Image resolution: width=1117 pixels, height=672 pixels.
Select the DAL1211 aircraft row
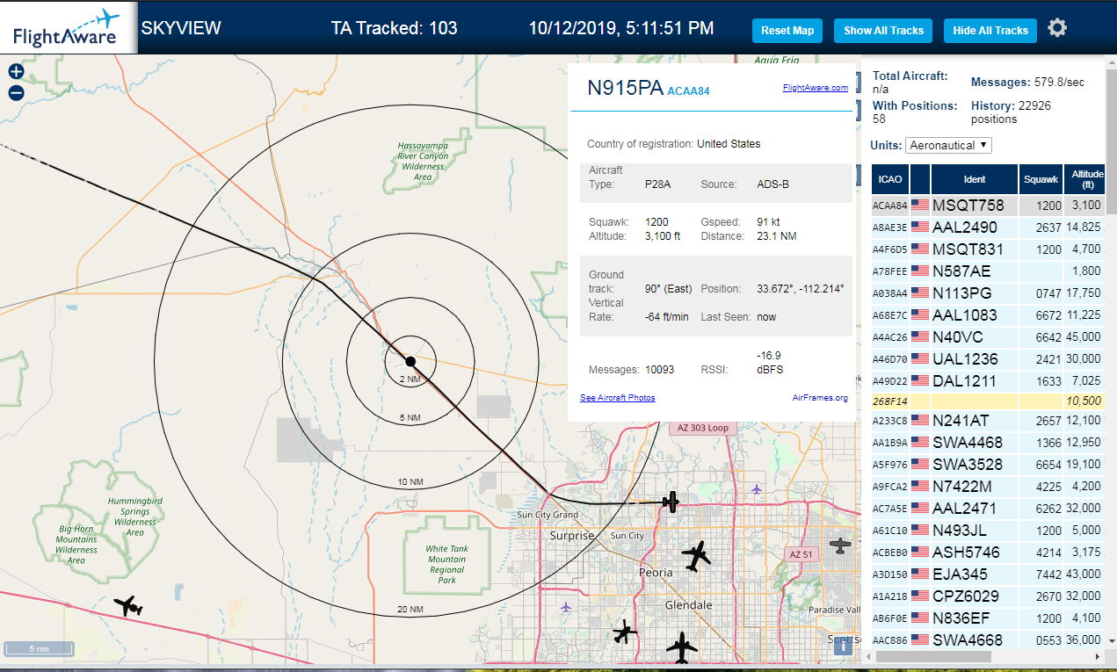click(988, 381)
